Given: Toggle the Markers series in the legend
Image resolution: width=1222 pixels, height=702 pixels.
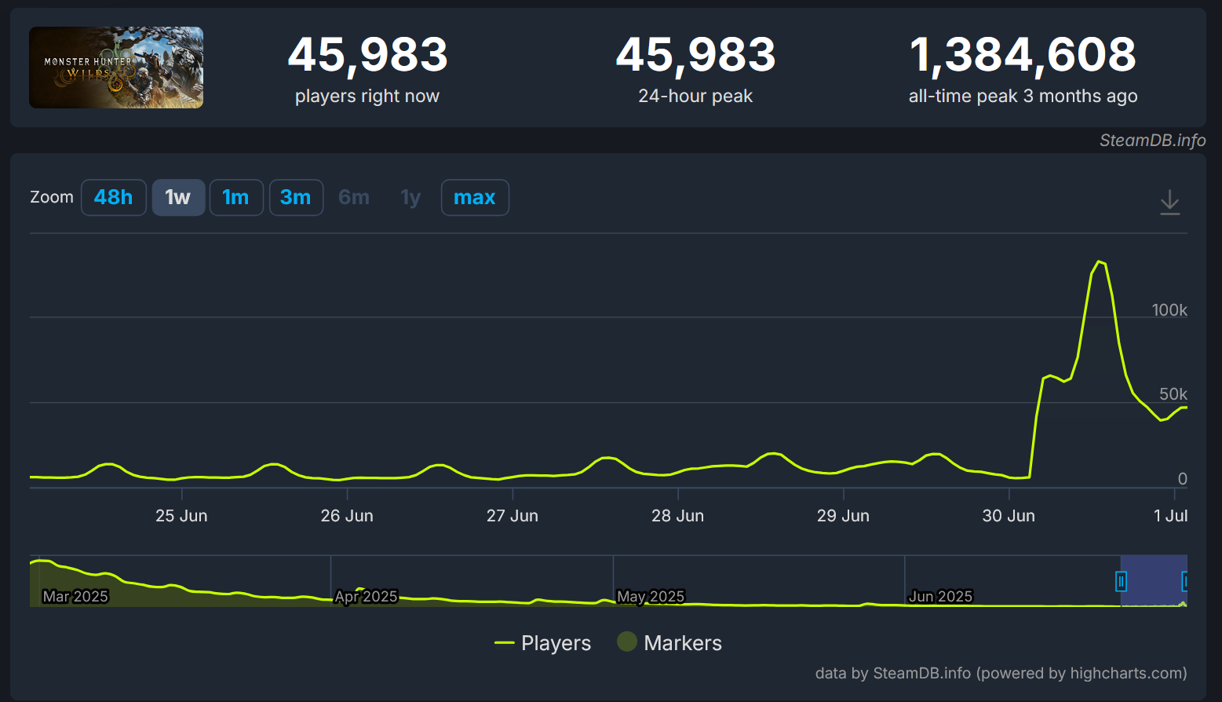Looking at the screenshot, I should (x=669, y=643).
